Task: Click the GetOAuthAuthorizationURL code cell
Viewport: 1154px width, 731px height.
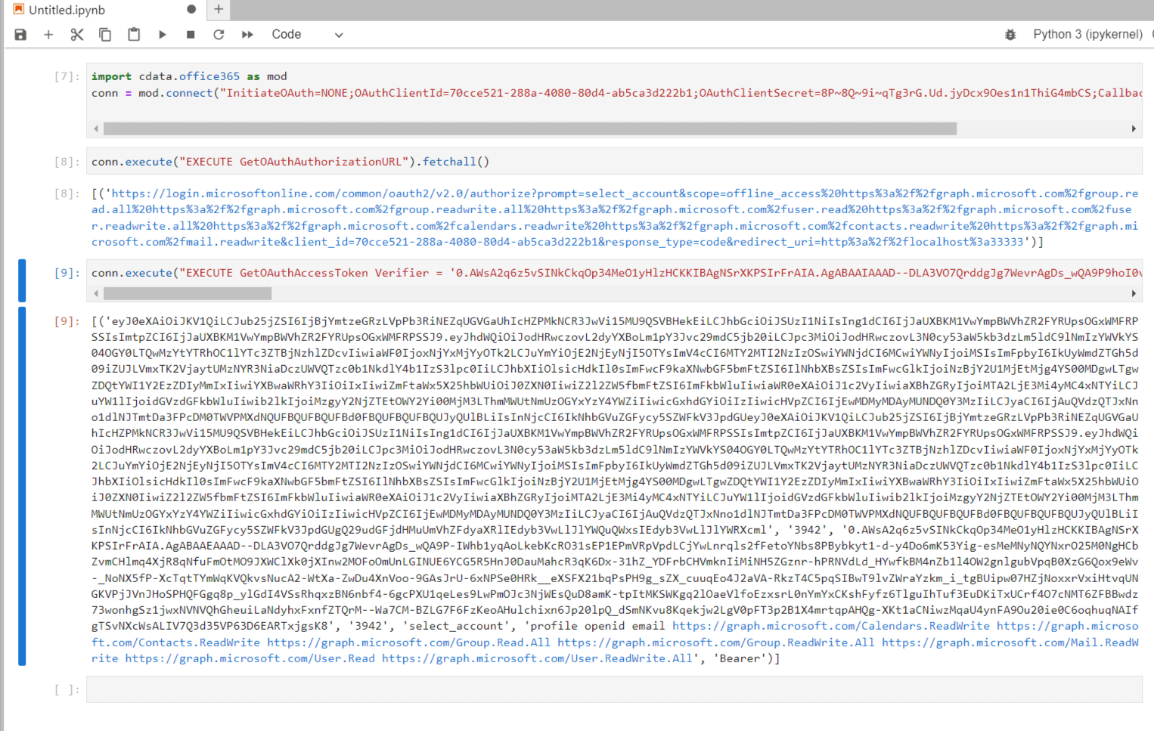Action: [614, 162]
